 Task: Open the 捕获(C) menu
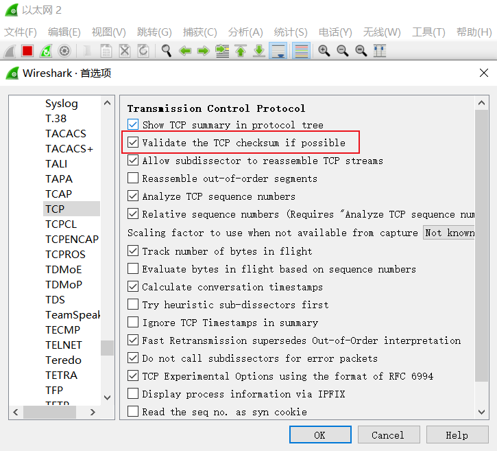199,32
